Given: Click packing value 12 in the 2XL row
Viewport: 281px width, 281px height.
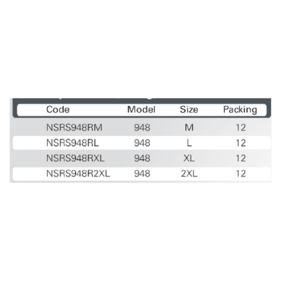Looking at the screenshot, I should [x=241, y=174].
